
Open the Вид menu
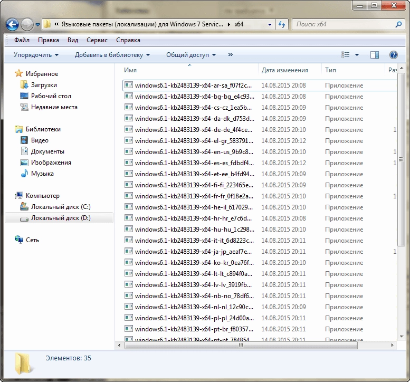[x=73, y=40]
